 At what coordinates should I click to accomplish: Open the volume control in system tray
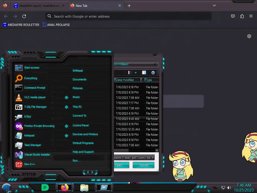point(229,187)
